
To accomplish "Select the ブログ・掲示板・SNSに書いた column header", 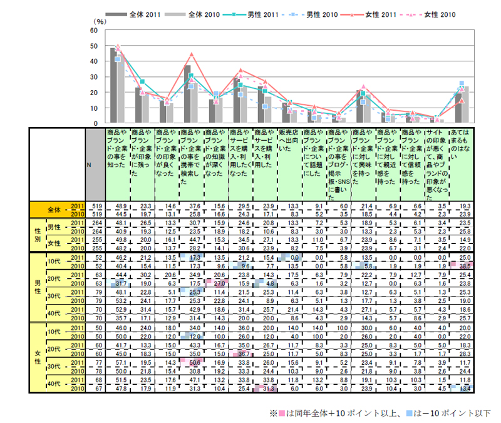I will 338,164.
